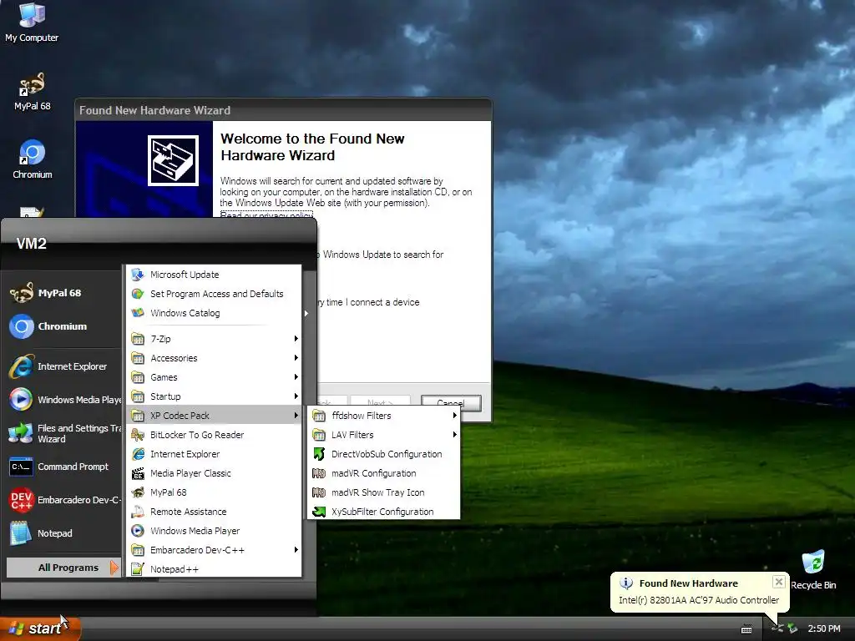
Task: Expand the ffdshow Filters submenu
Action: 384,416
